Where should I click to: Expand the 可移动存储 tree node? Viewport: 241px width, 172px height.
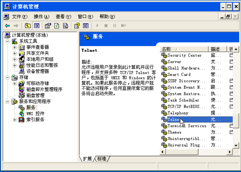pos(14,84)
